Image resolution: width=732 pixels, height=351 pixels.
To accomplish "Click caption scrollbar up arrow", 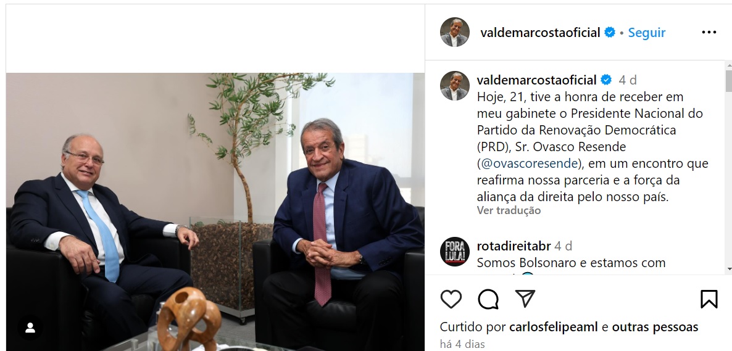I will [x=728, y=65].
